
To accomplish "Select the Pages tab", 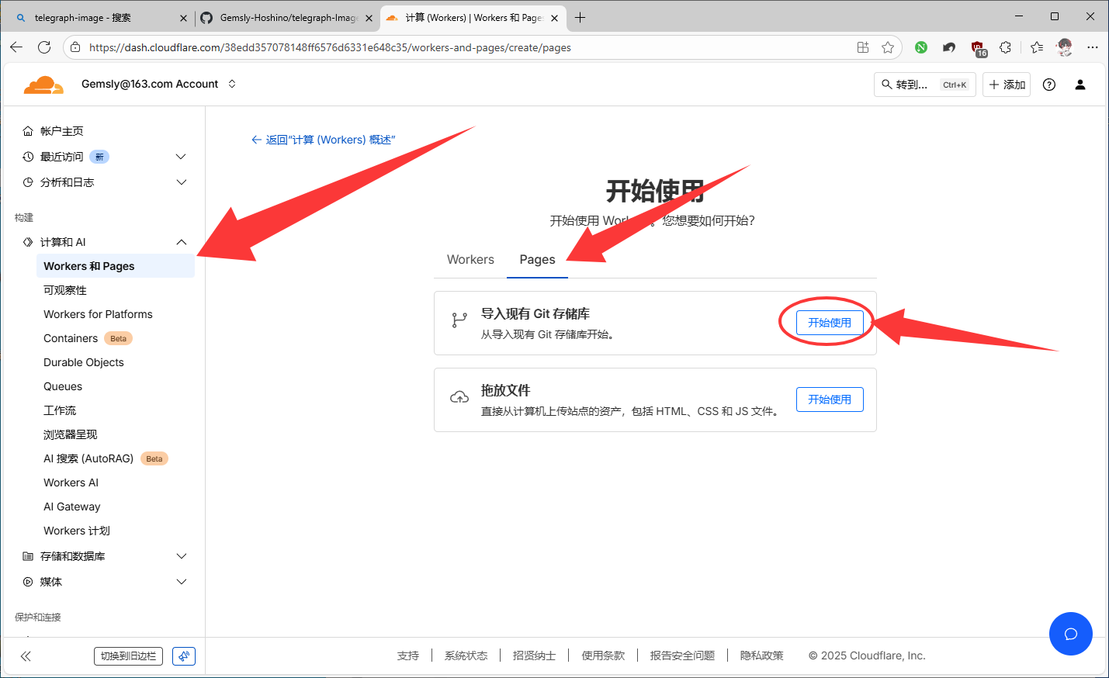I will click(x=537, y=260).
